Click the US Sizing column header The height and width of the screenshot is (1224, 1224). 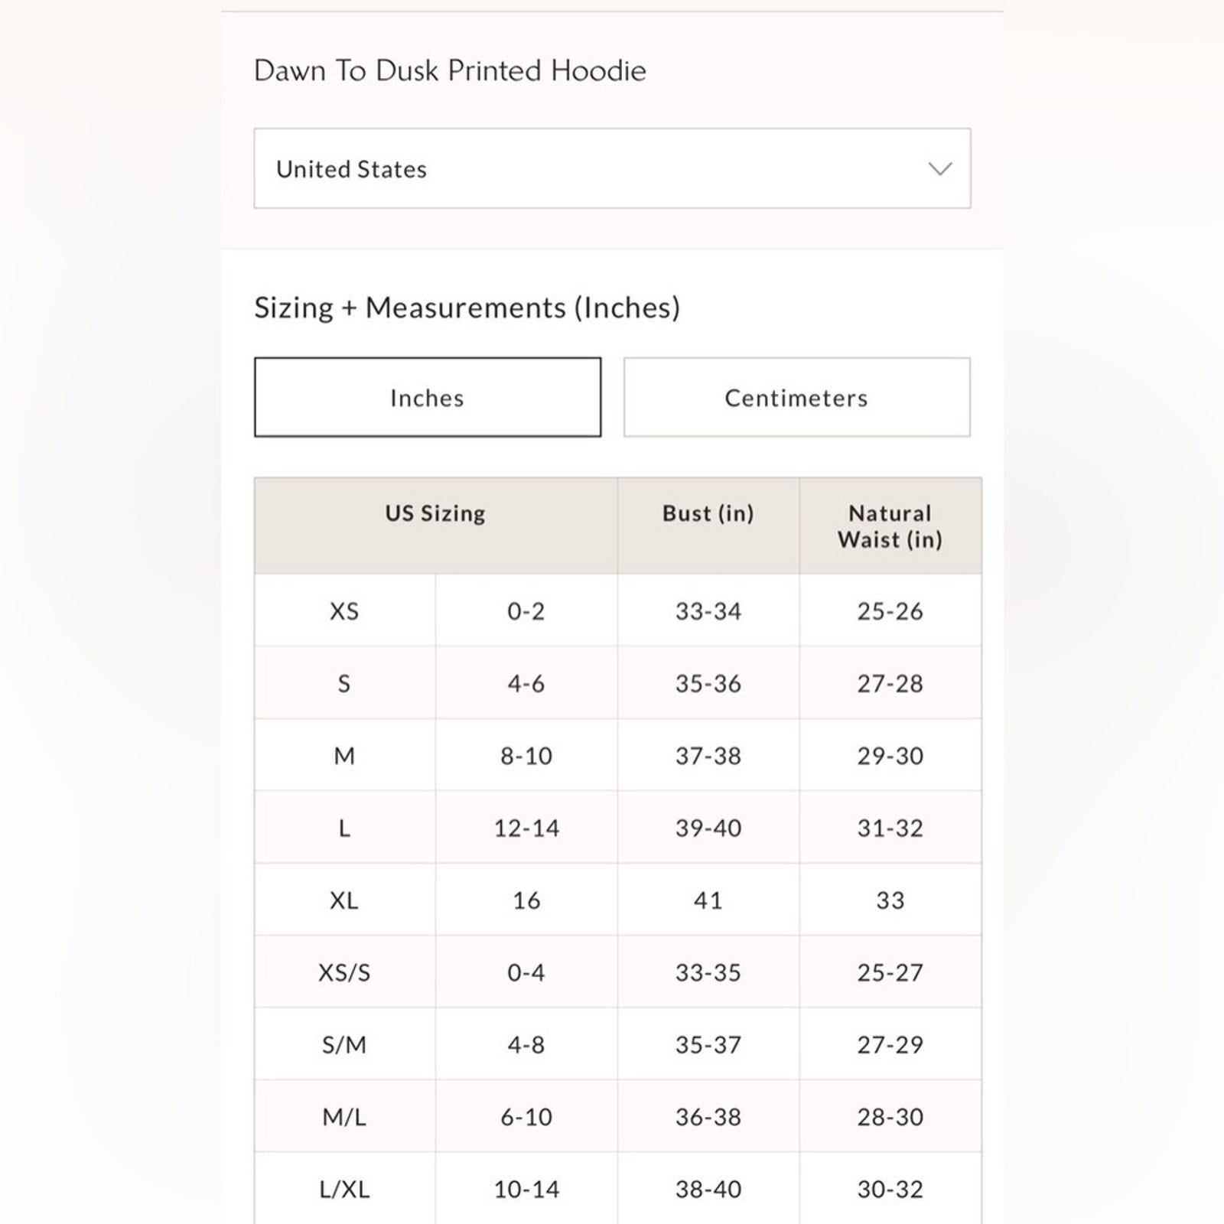pyautogui.click(x=435, y=513)
